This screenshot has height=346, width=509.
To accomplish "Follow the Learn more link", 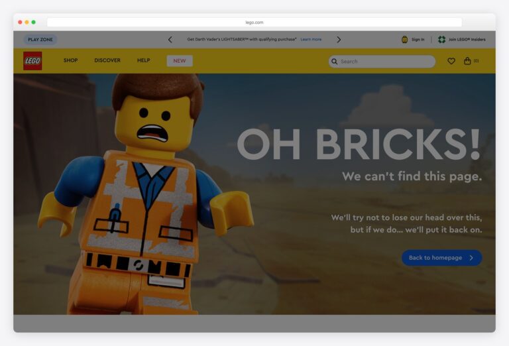I will pyautogui.click(x=311, y=39).
